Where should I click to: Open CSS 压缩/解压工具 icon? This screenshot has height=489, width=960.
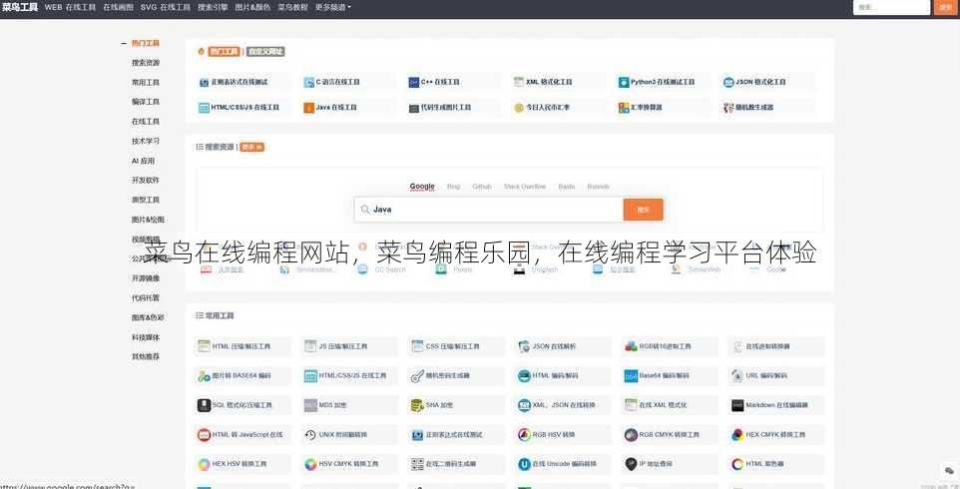(417, 346)
